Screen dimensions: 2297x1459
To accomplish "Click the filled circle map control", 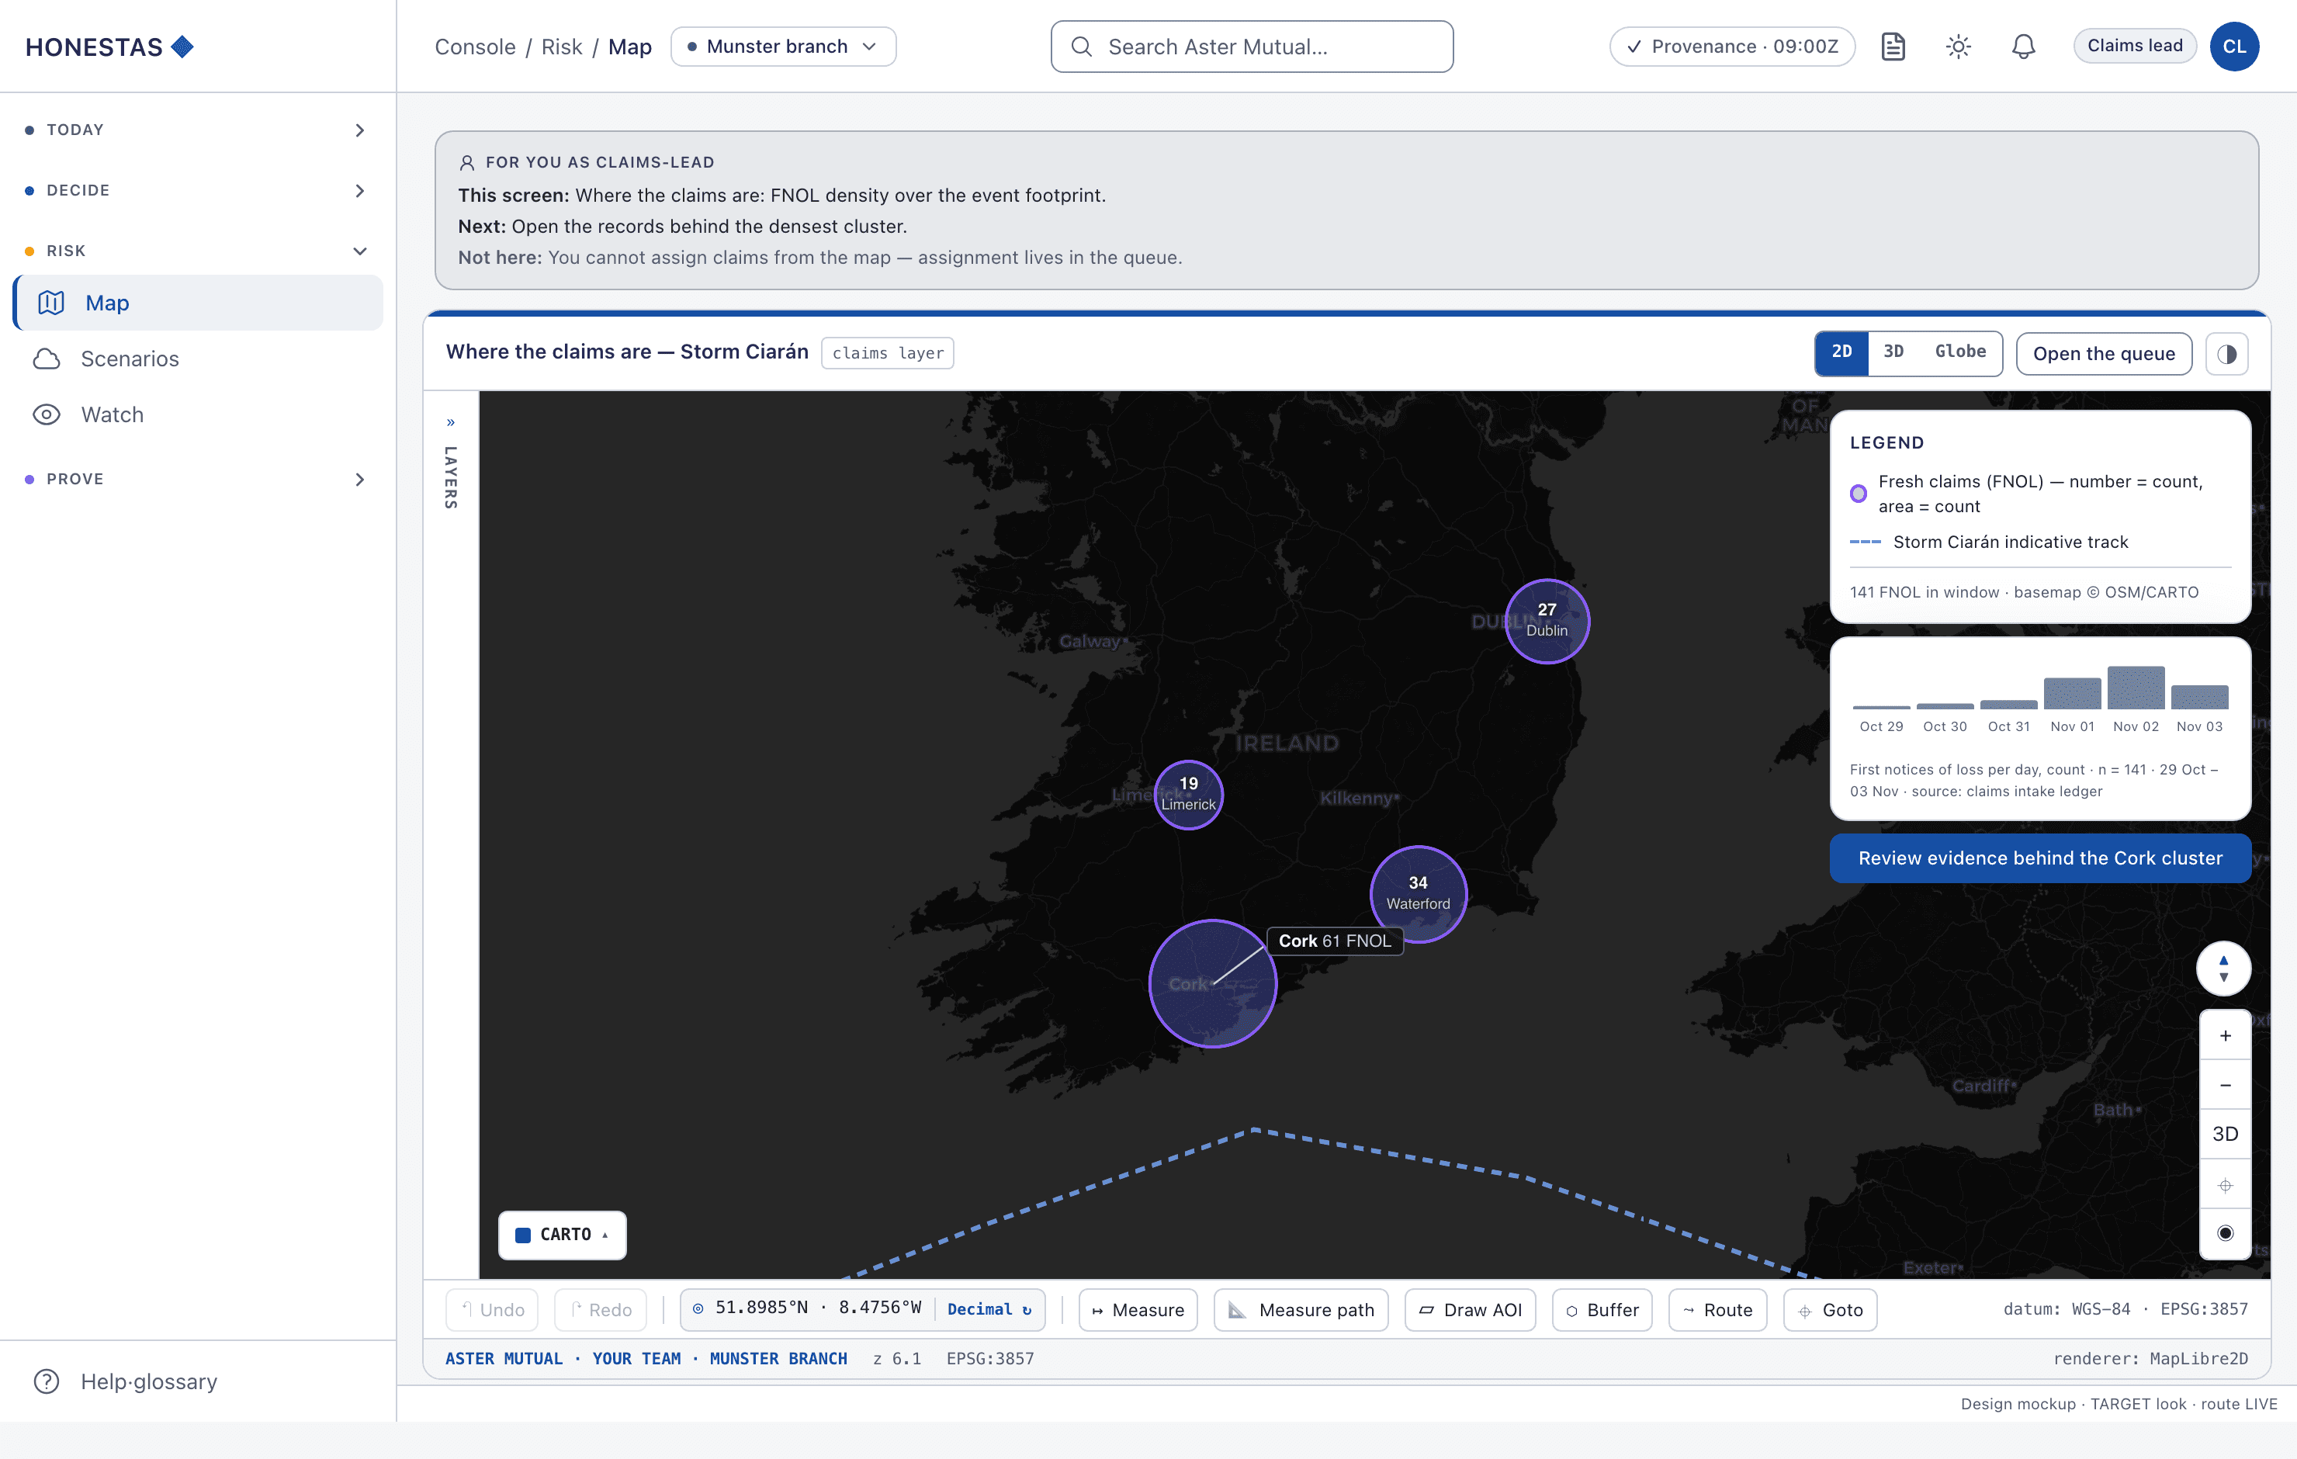I will click(2225, 1233).
